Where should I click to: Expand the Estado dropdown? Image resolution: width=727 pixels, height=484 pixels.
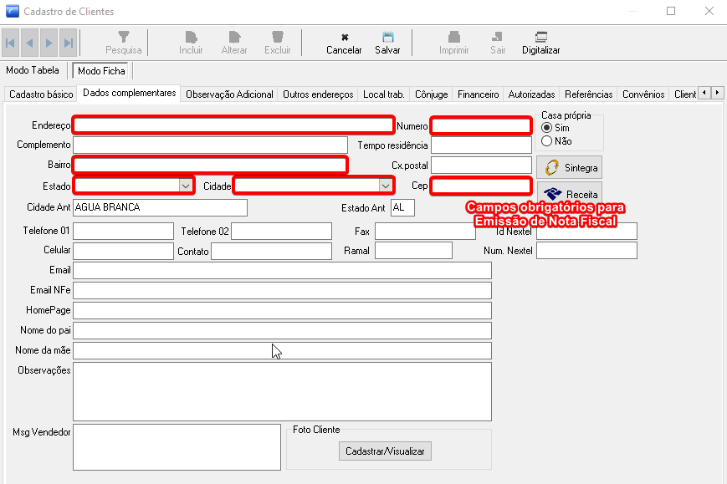tap(185, 186)
